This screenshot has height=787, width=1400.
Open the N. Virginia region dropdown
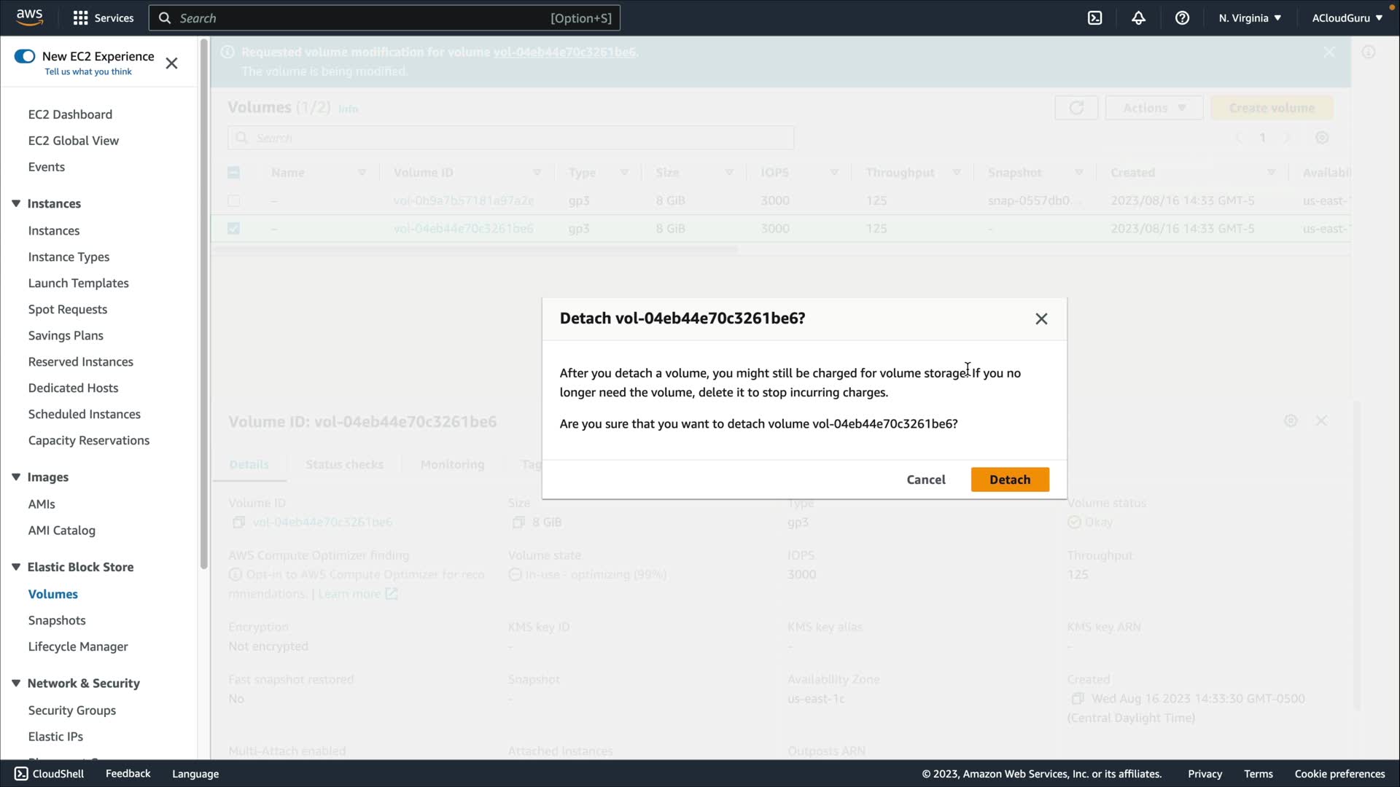point(1249,18)
